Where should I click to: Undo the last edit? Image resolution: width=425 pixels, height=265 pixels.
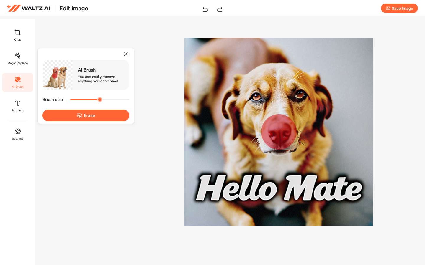[x=205, y=9]
